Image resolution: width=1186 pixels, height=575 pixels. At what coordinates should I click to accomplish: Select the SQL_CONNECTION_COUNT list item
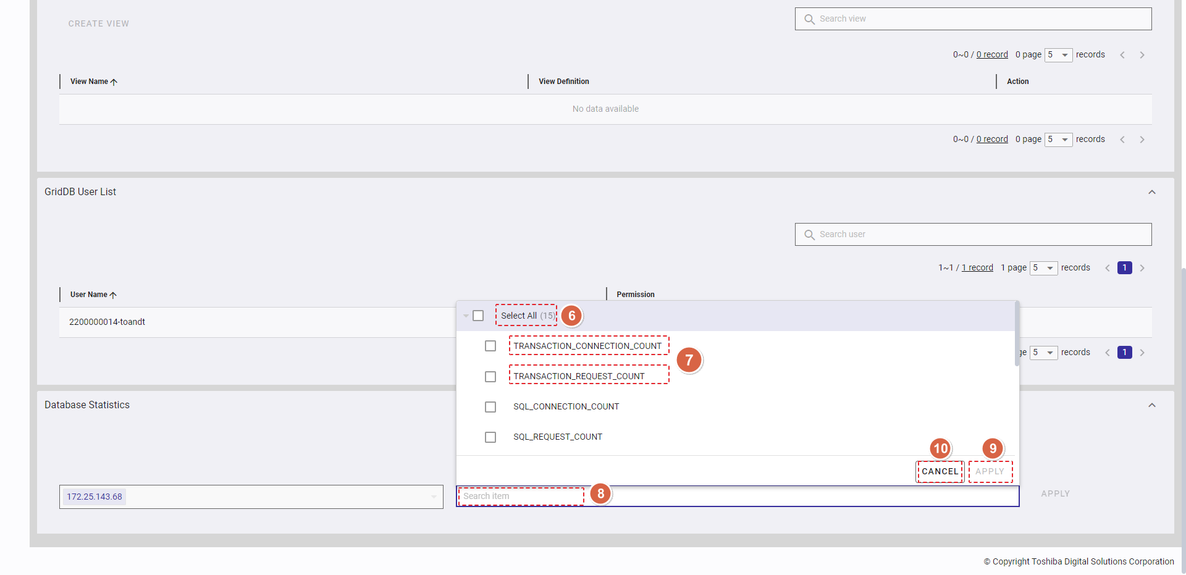click(x=566, y=406)
